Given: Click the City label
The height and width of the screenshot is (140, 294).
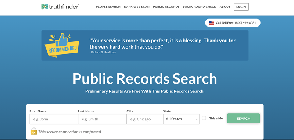Looking at the screenshot, I should click(x=130, y=111).
